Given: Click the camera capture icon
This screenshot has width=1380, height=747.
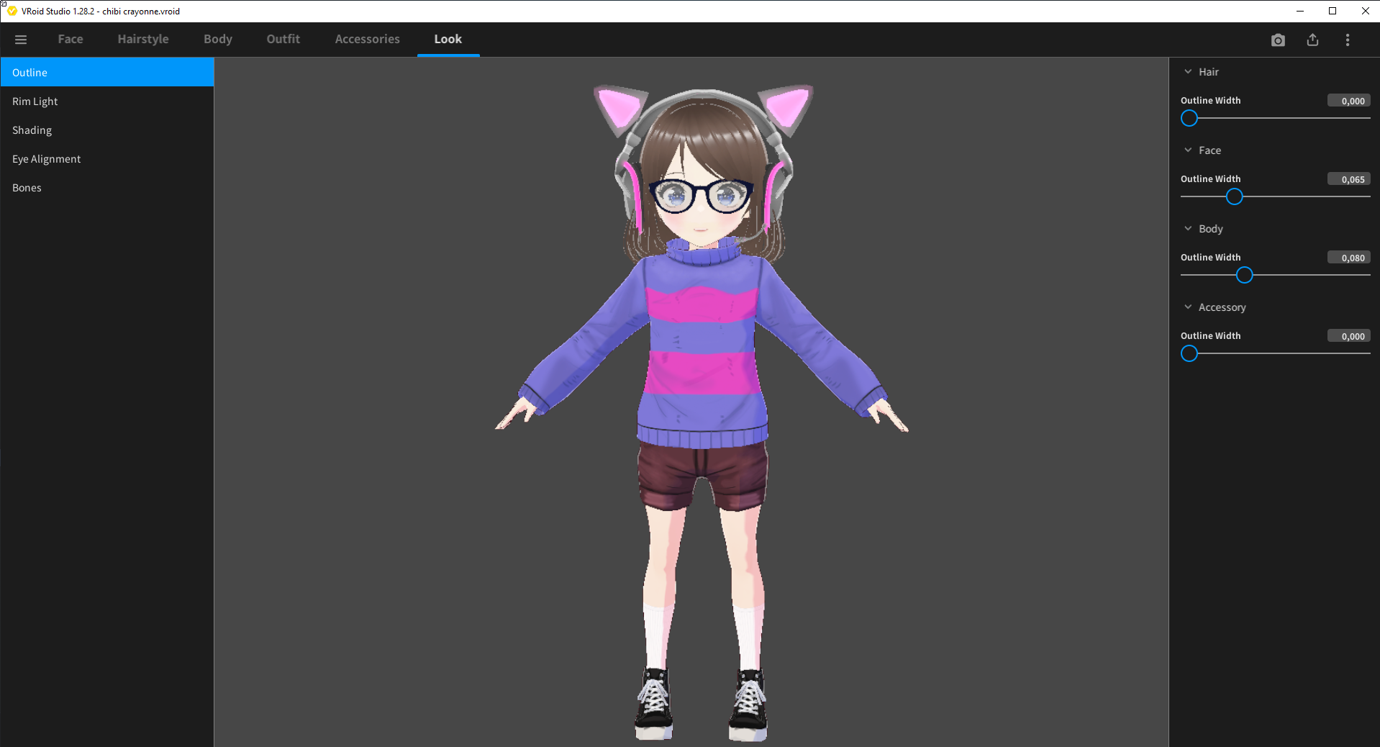Looking at the screenshot, I should pyautogui.click(x=1278, y=40).
